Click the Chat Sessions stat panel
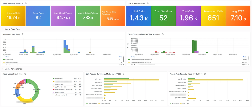This screenshot has height=107, width=252. click(163, 16)
